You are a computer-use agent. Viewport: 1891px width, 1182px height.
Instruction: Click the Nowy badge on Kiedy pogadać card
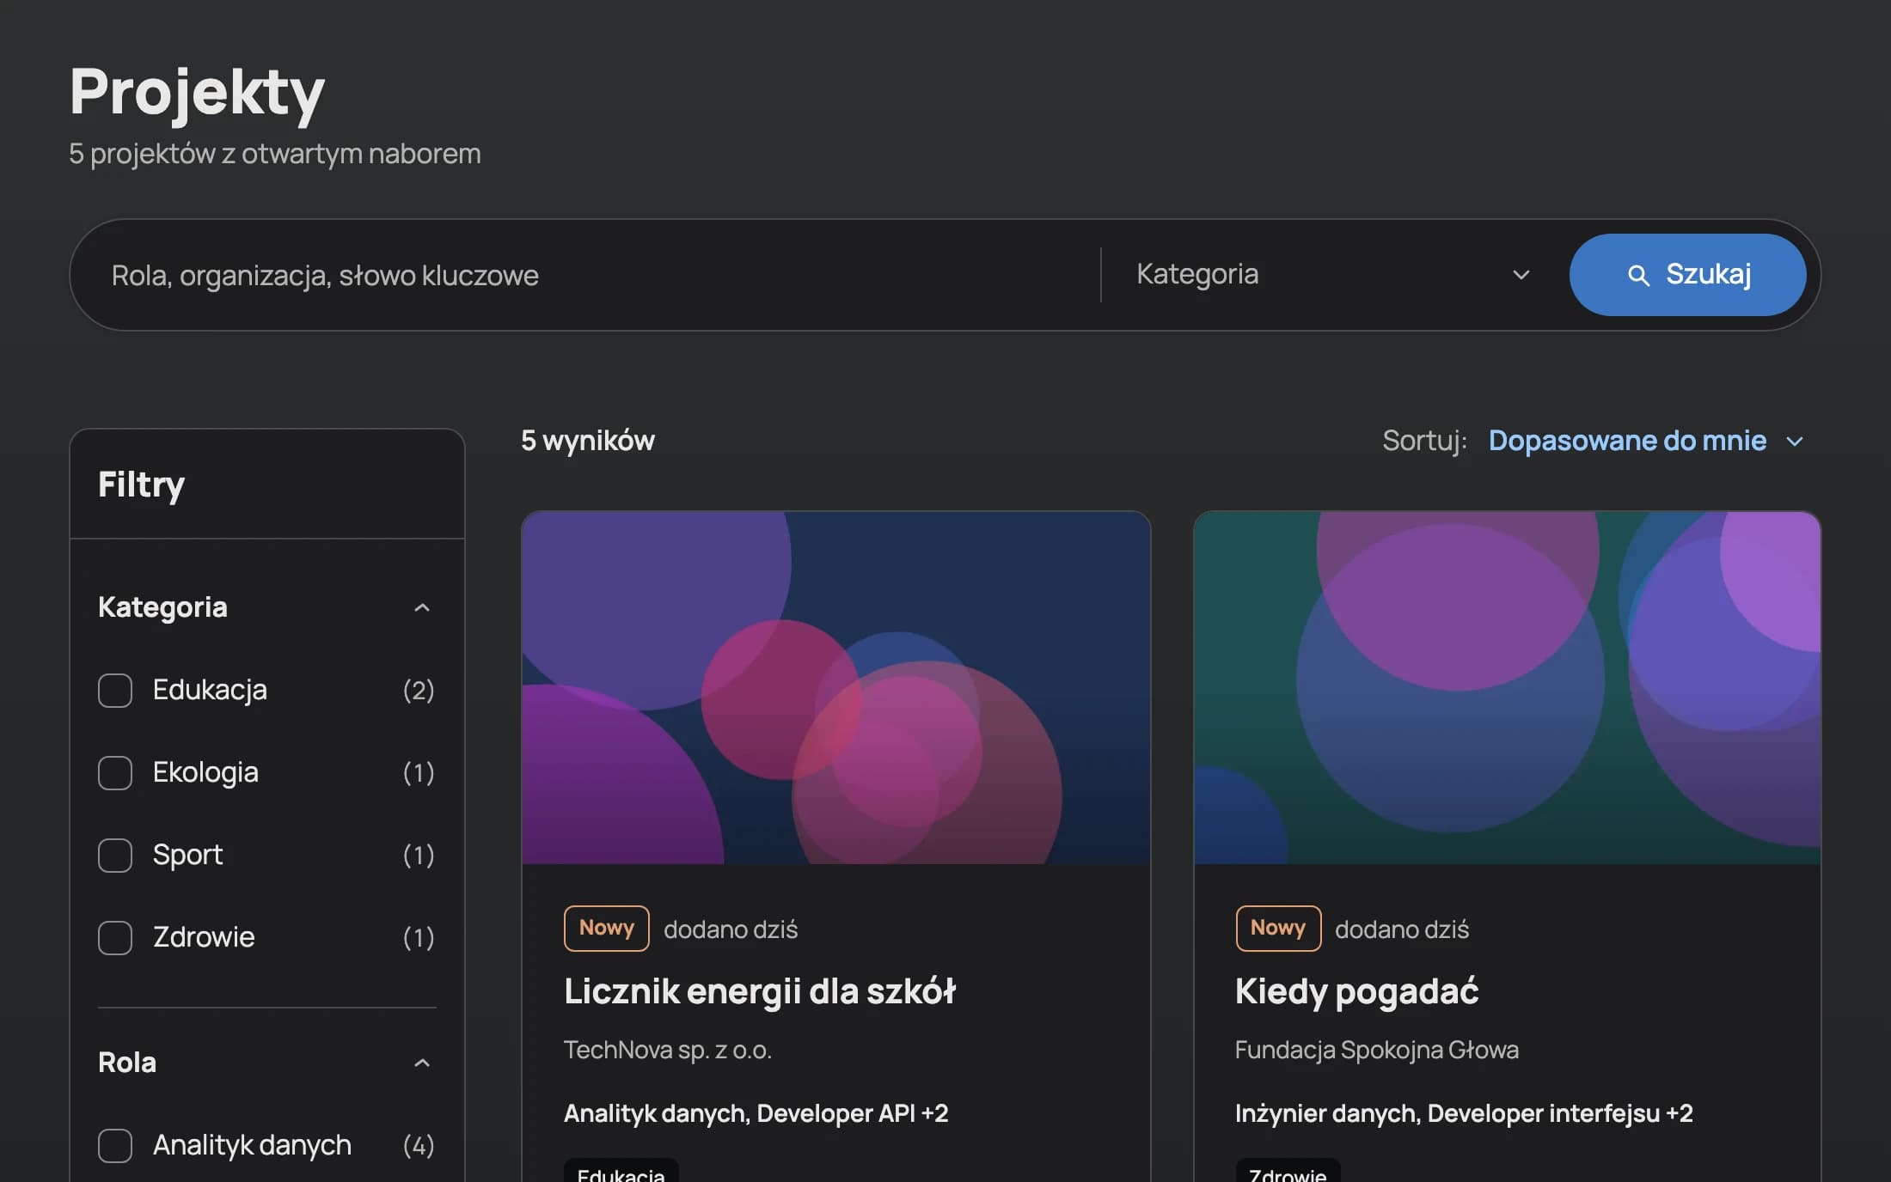click(1278, 928)
